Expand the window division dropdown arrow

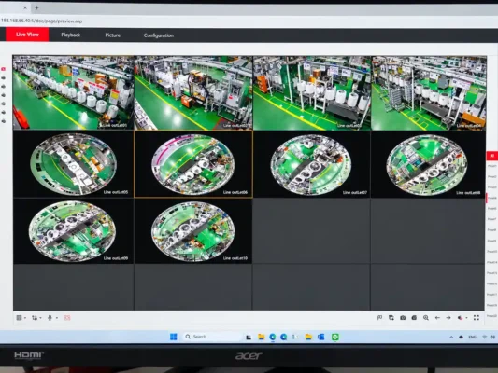point(25,318)
